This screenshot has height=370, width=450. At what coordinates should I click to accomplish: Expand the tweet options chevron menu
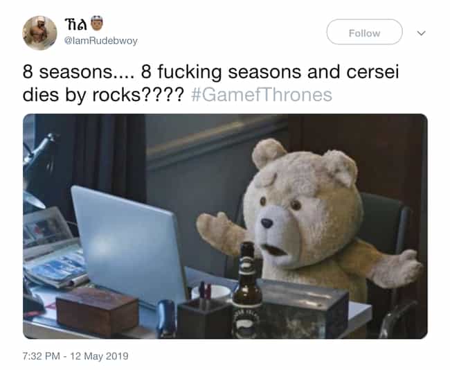421,33
